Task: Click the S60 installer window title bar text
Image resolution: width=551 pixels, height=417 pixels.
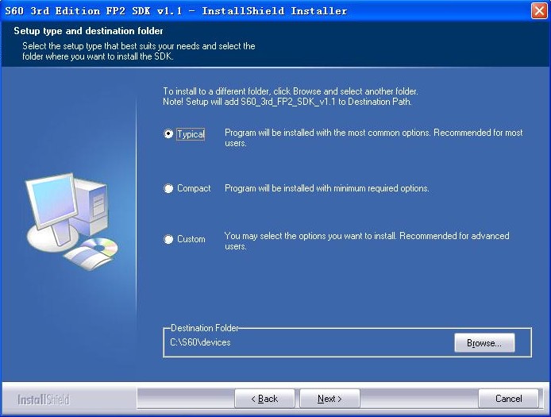Action: [x=175, y=11]
